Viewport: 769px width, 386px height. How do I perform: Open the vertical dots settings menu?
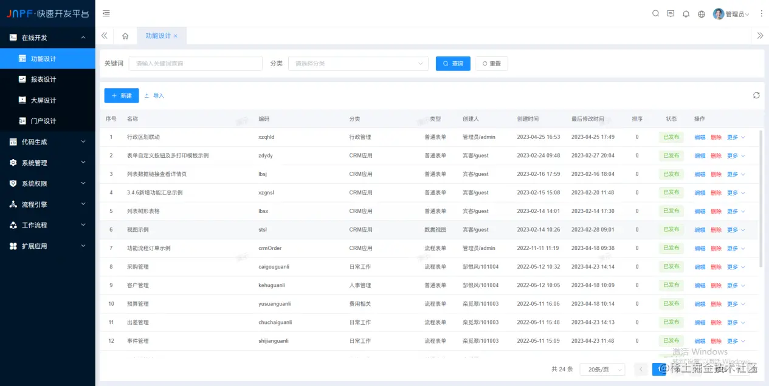761,13
